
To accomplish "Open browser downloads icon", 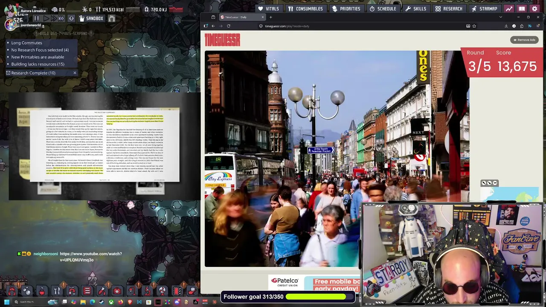I will pos(506,26).
